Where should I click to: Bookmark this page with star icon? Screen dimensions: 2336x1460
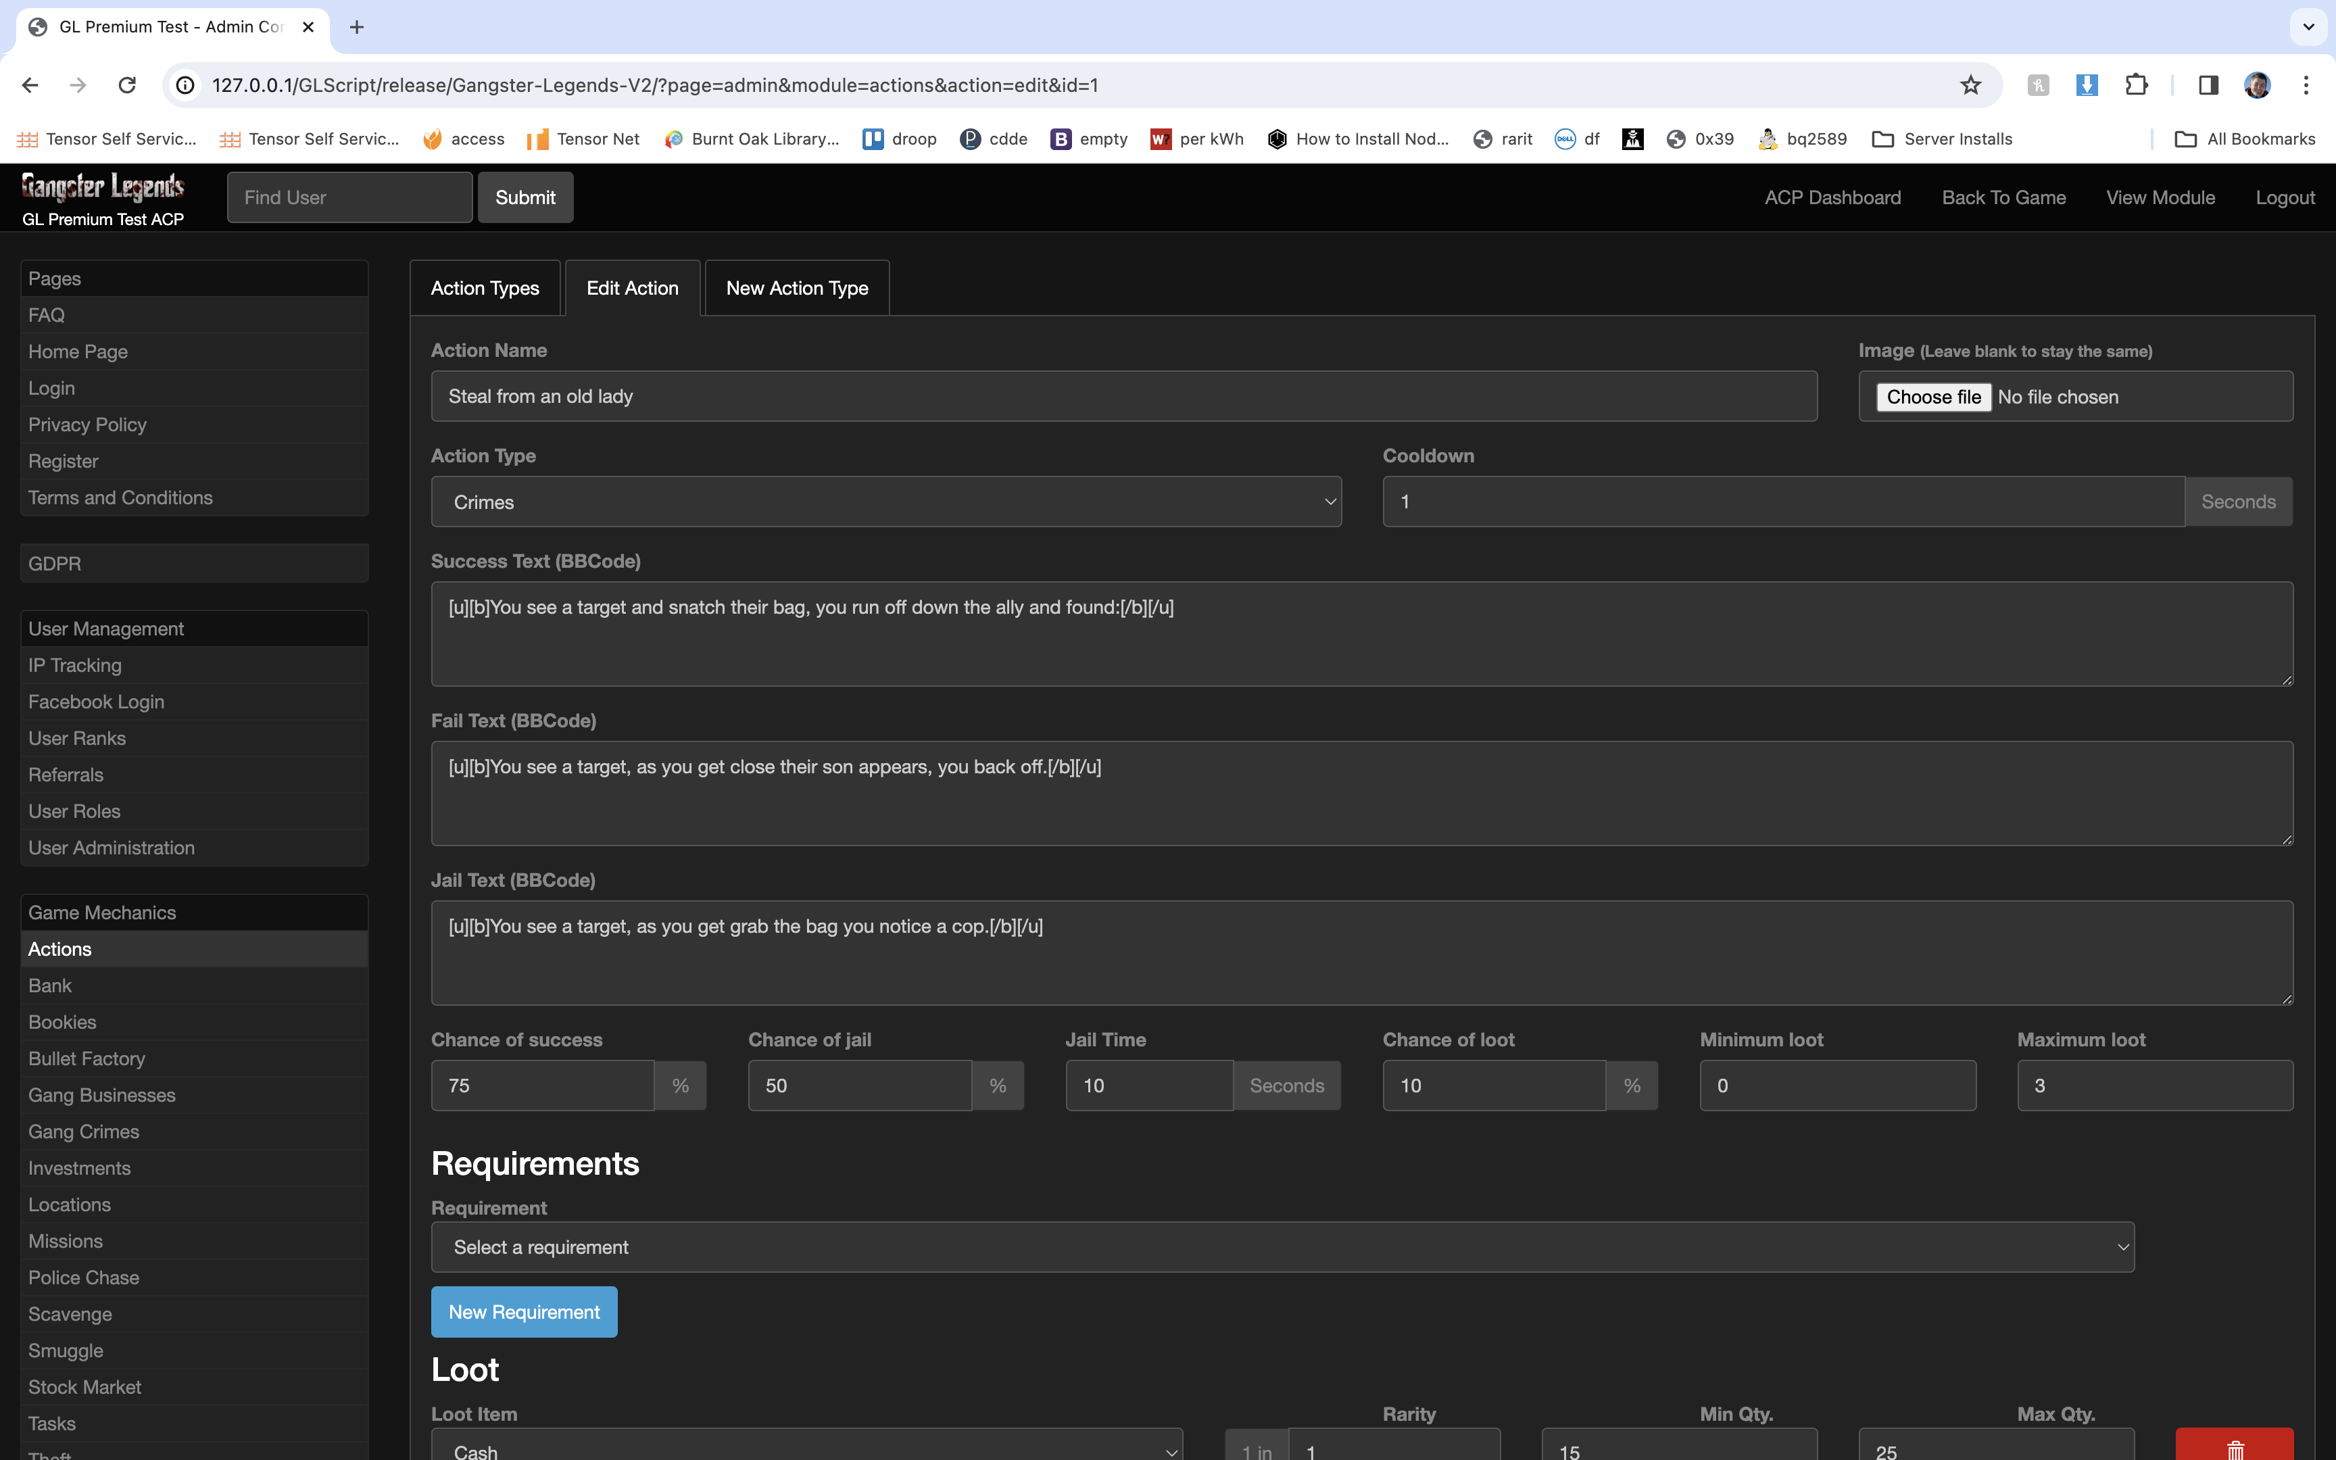[x=1970, y=85]
